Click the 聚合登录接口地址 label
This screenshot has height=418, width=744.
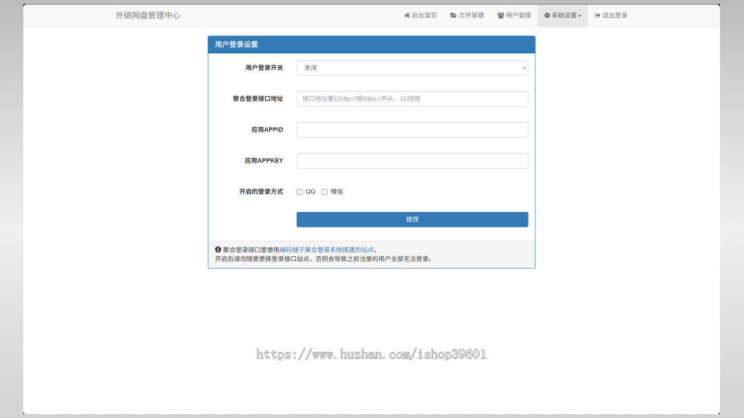pyautogui.click(x=257, y=98)
